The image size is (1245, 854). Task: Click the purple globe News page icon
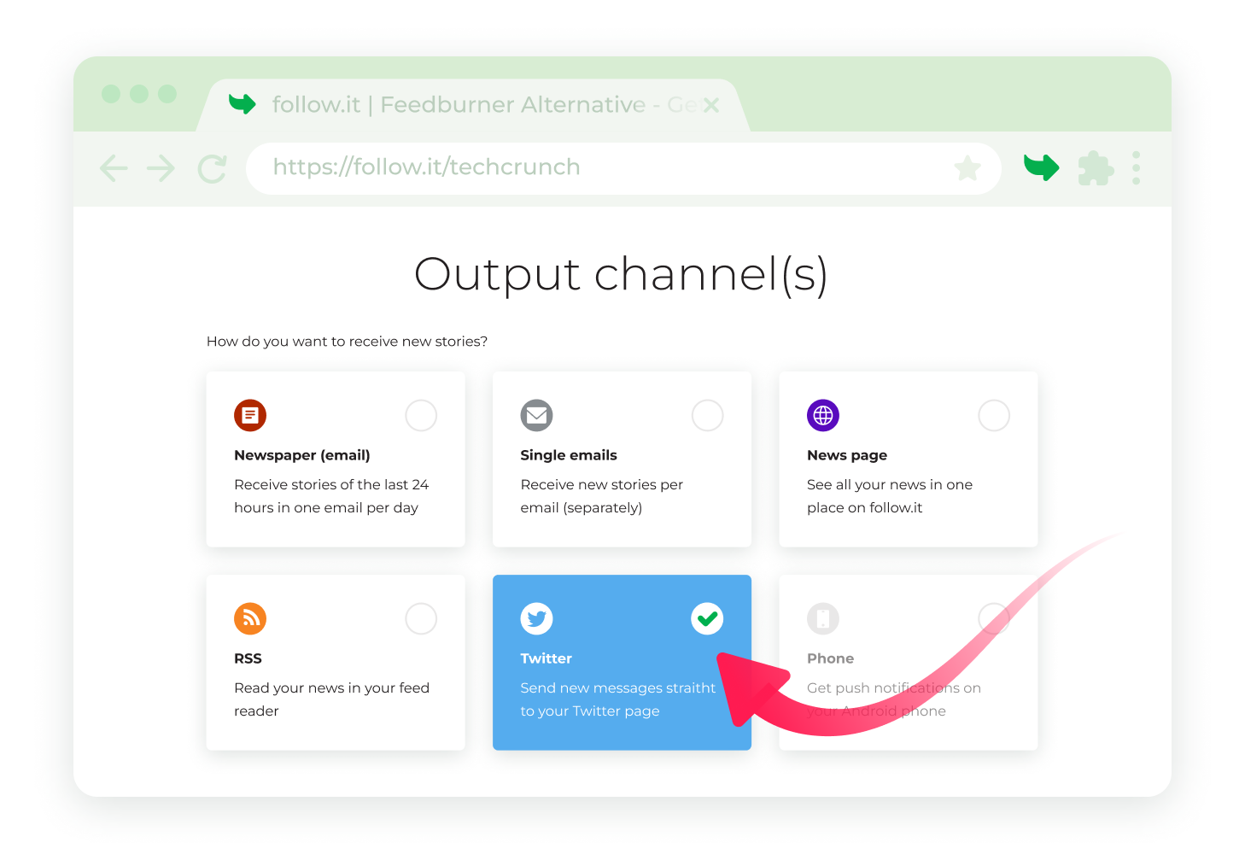click(823, 415)
